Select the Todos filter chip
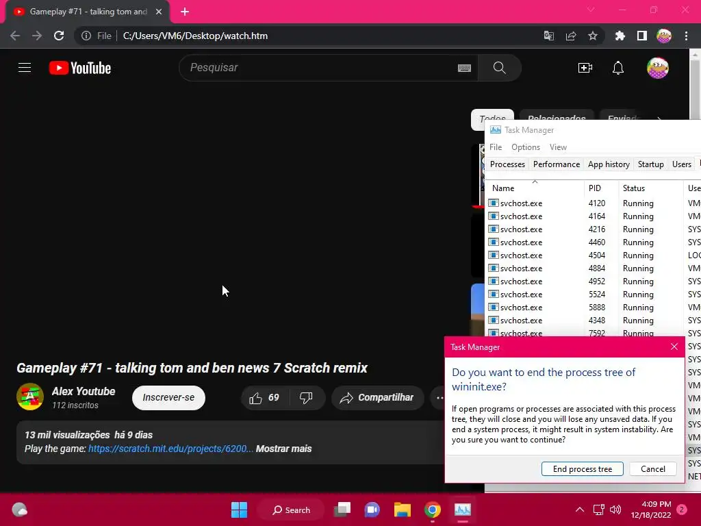The height and width of the screenshot is (526, 701). pyautogui.click(x=492, y=119)
